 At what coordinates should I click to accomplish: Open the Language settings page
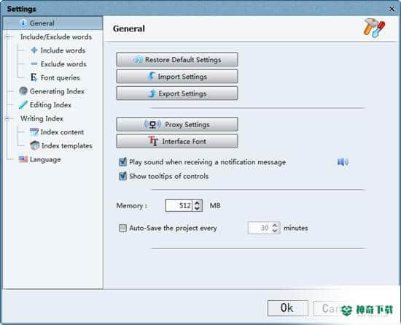coord(45,159)
